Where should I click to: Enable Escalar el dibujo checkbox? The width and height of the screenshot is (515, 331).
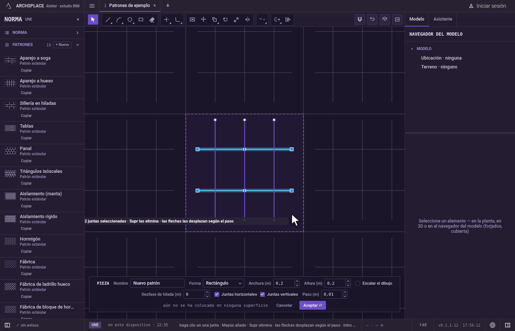(x=358, y=283)
